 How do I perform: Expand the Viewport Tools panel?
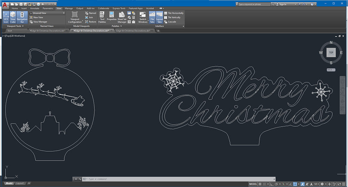[15, 26]
